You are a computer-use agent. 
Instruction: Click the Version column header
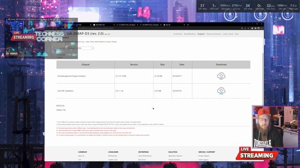click(134, 64)
